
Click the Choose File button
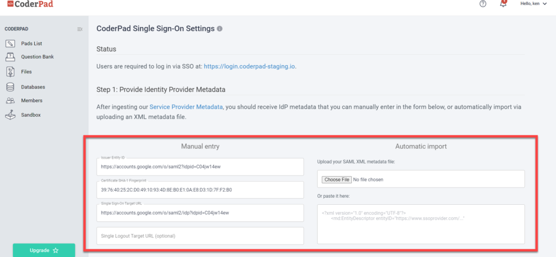(337, 180)
